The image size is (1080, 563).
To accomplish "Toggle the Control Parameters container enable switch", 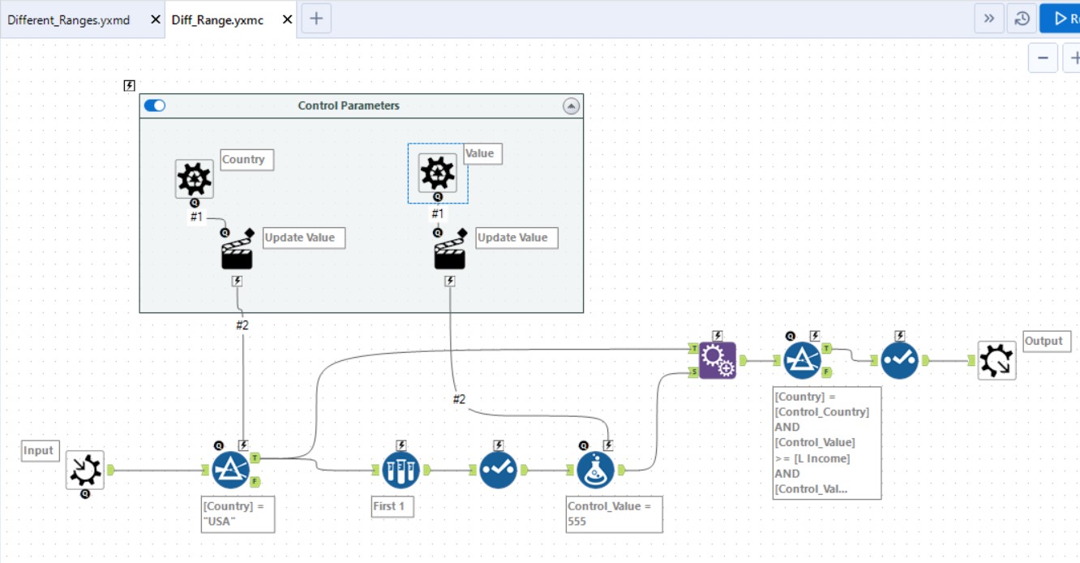I will pyautogui.click(x=155, y=105).
